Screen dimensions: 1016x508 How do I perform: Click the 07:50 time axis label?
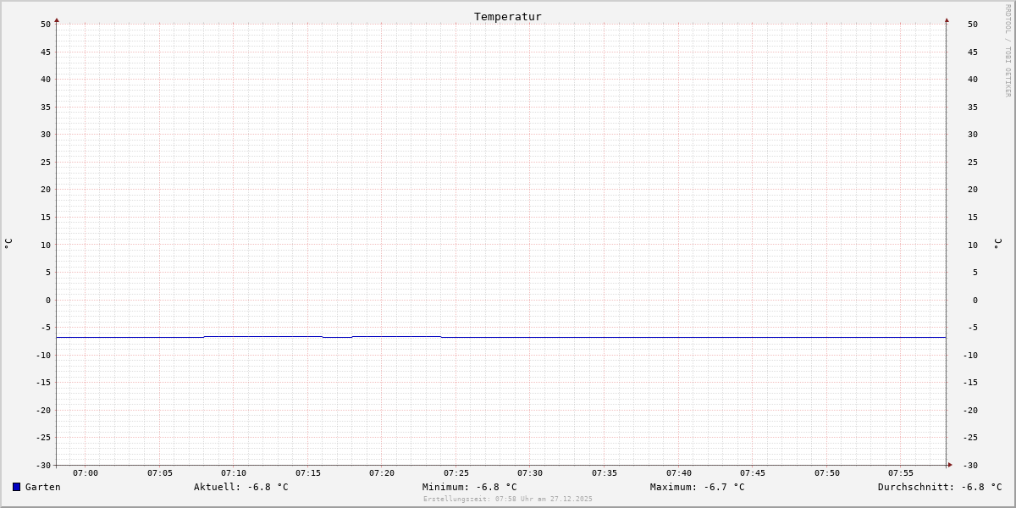point(827,472)
